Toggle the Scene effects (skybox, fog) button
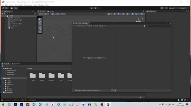191x107 pixels. [x=127, y=14]
